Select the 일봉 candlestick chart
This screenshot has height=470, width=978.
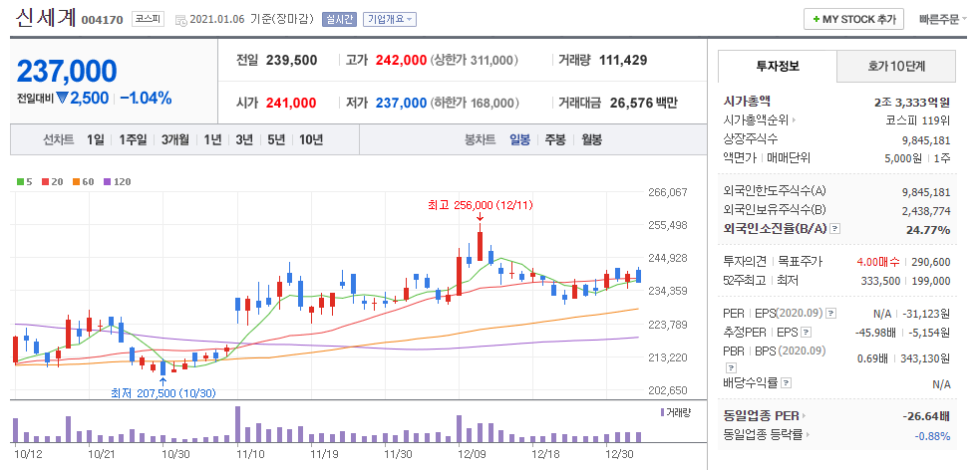tap(519, 139)
